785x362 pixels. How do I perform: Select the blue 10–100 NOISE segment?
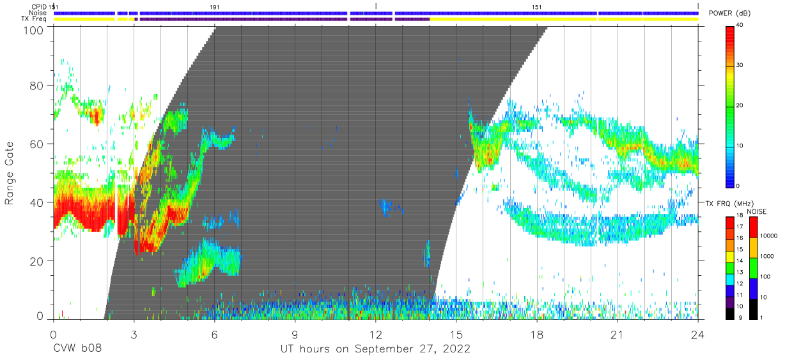pyautogui.click(x=753, y=287)
